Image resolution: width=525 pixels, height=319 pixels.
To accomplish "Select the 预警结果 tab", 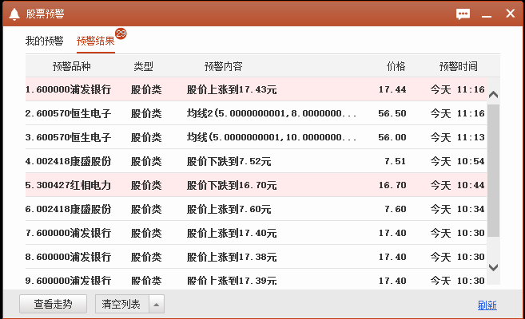I will (96, 41).
